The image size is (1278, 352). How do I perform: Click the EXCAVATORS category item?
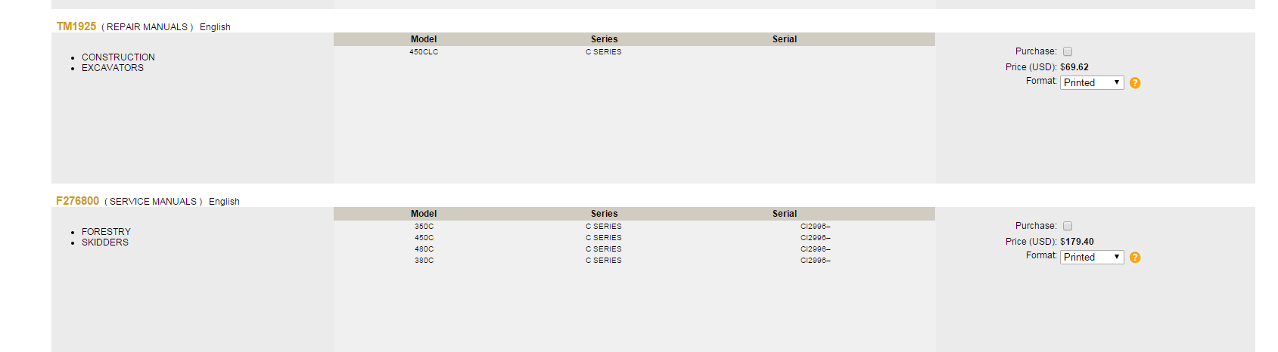[113, 68]
